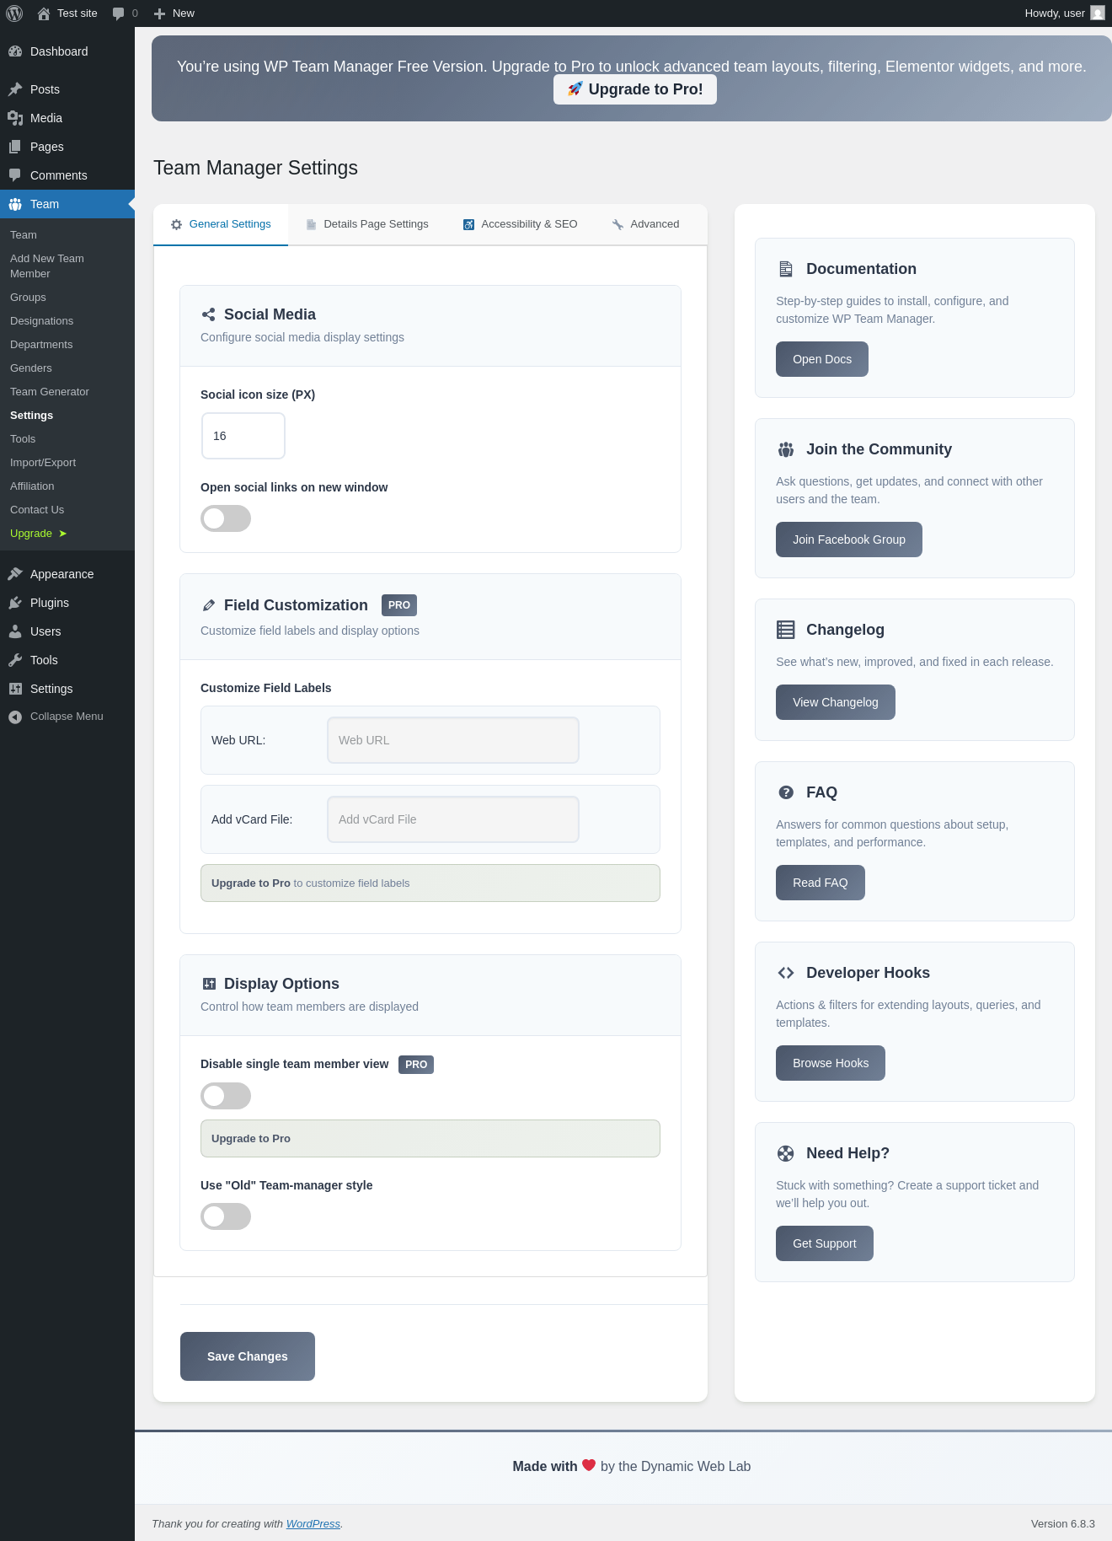Click the Posts pushpin icon
The image size is (1112, 1541).
pos(15,89)
